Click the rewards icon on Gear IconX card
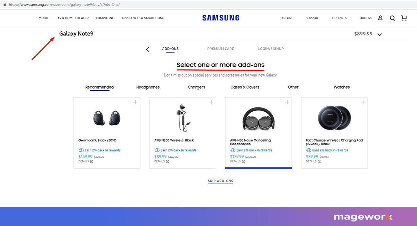This screenshot has width=417, height=226. pyautogui.click(x=81, y=150)
